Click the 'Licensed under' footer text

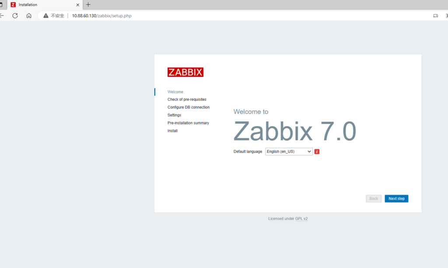coord(281,219)
